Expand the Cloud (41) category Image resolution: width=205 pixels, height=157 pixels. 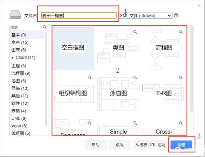click(13, 58)
